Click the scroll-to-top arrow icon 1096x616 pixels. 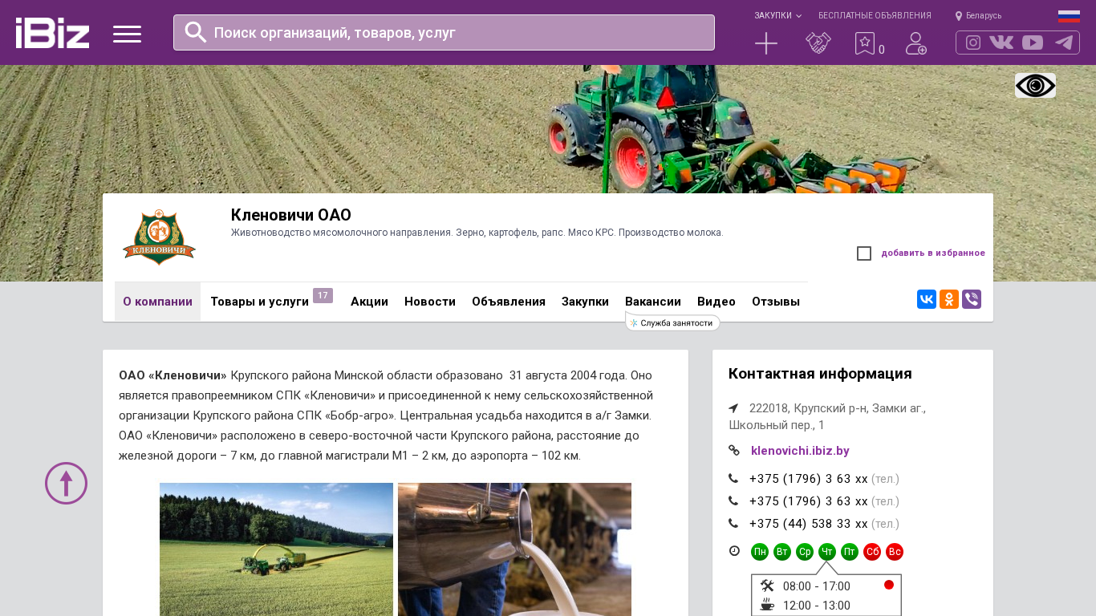click(x=66, y=483)
